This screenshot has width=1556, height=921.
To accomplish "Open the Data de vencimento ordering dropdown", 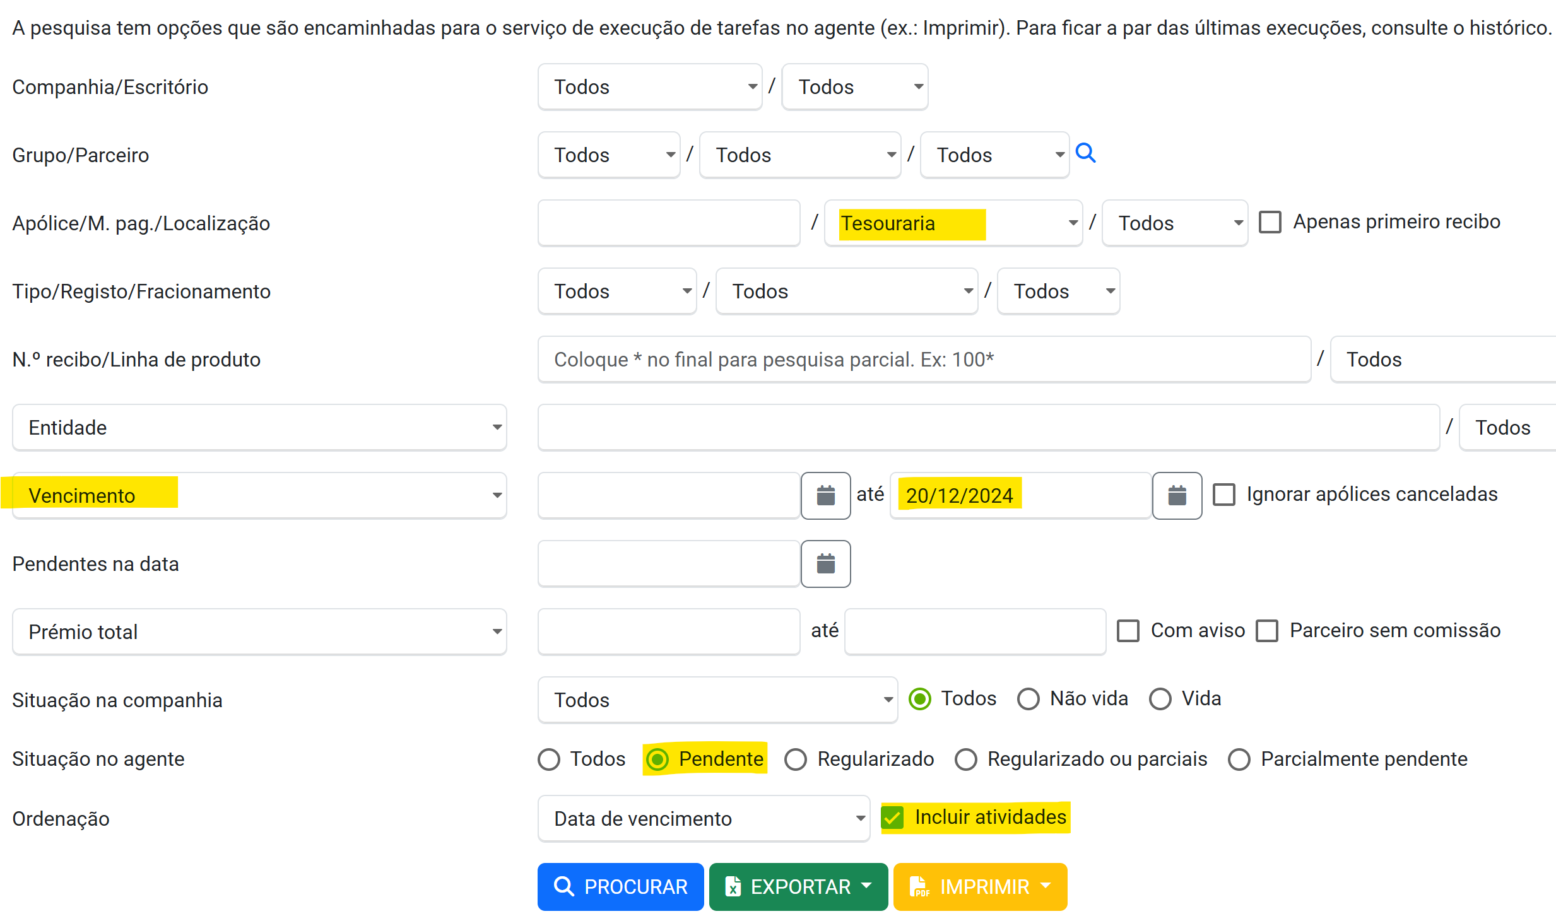I will (x=704, y=819).
